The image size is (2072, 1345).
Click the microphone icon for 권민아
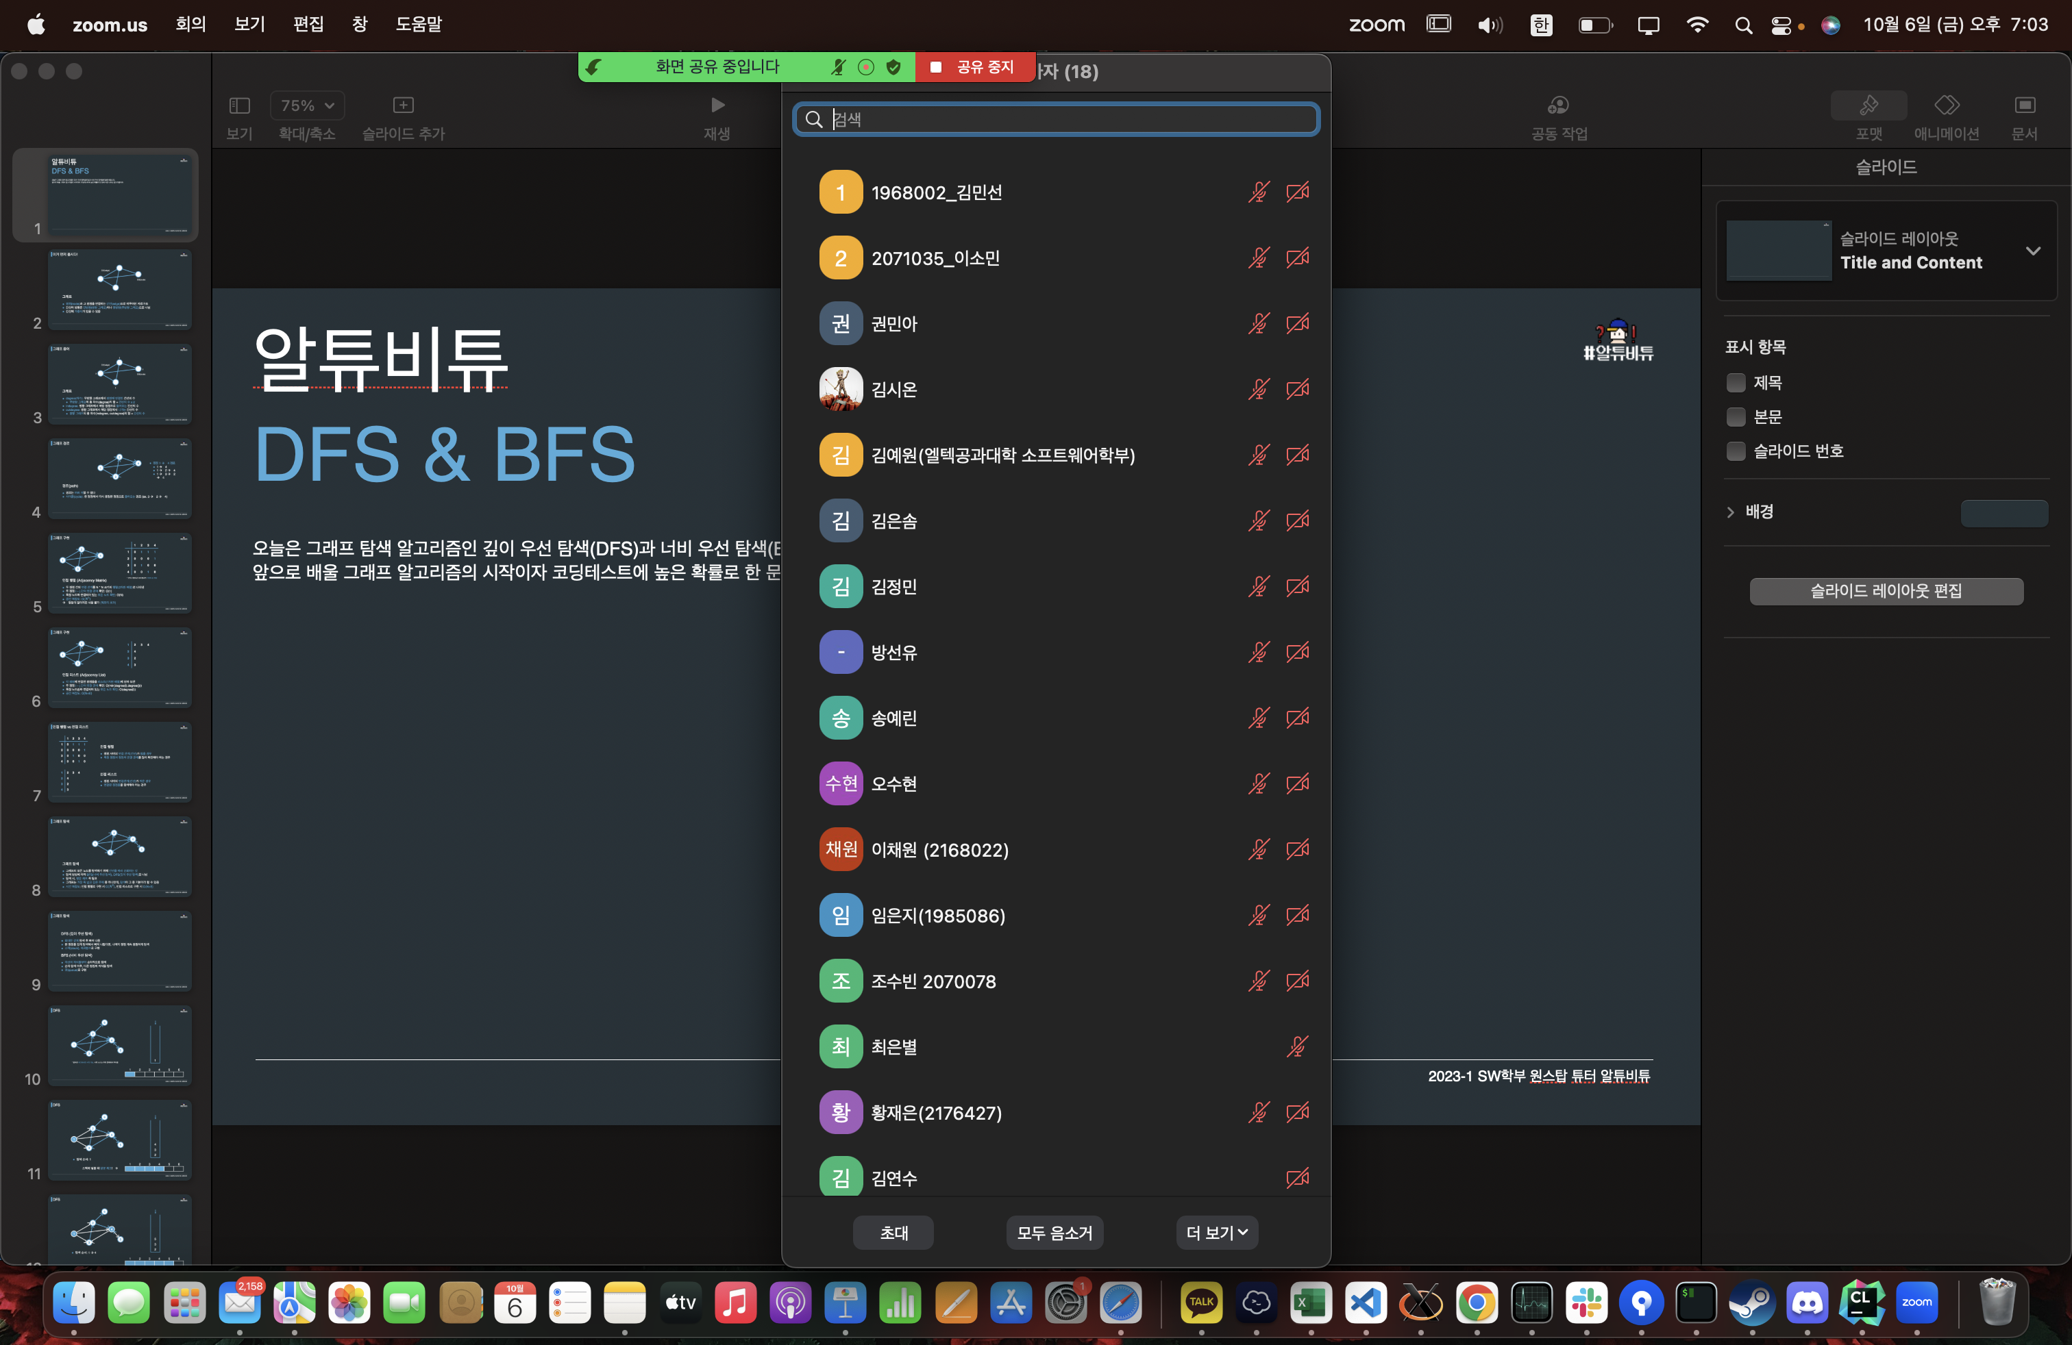point(1259,324)
